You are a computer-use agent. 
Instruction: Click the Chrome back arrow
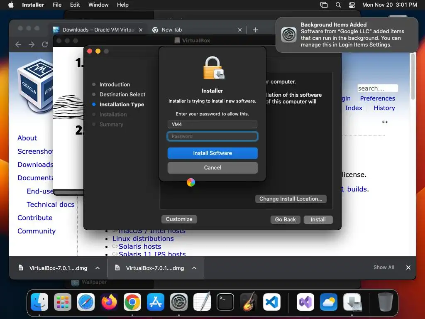18,44
